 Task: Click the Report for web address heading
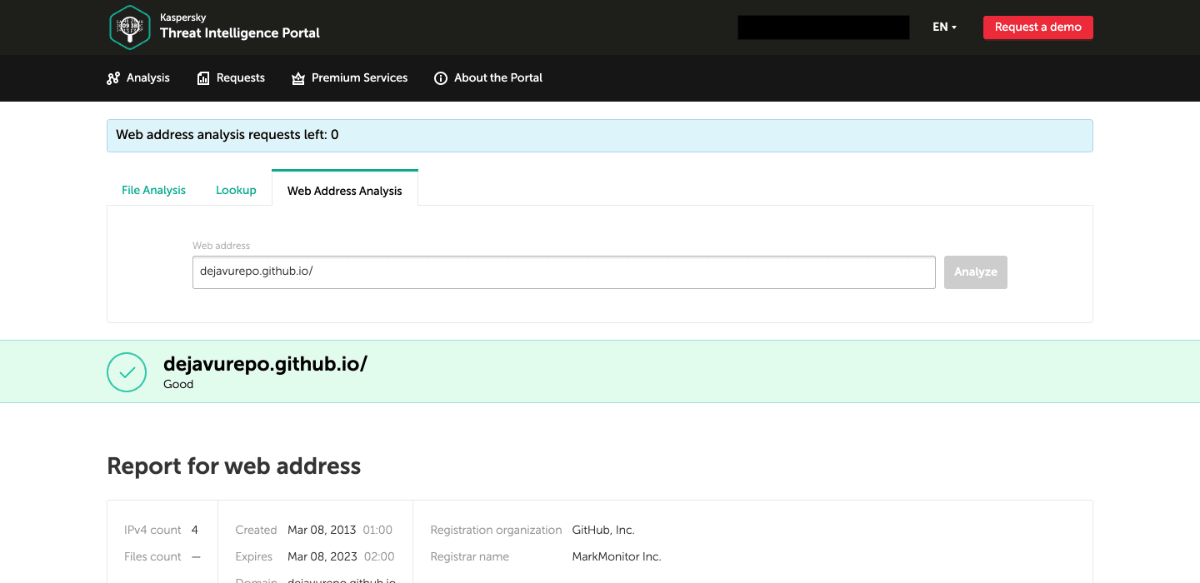[234, 466]
